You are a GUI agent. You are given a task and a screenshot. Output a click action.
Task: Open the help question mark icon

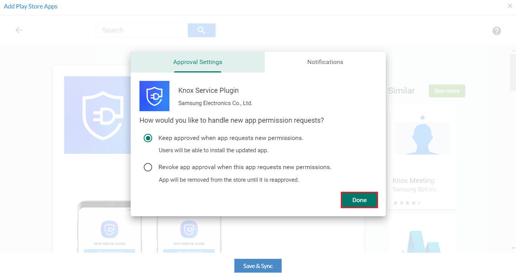click(496, 31)
